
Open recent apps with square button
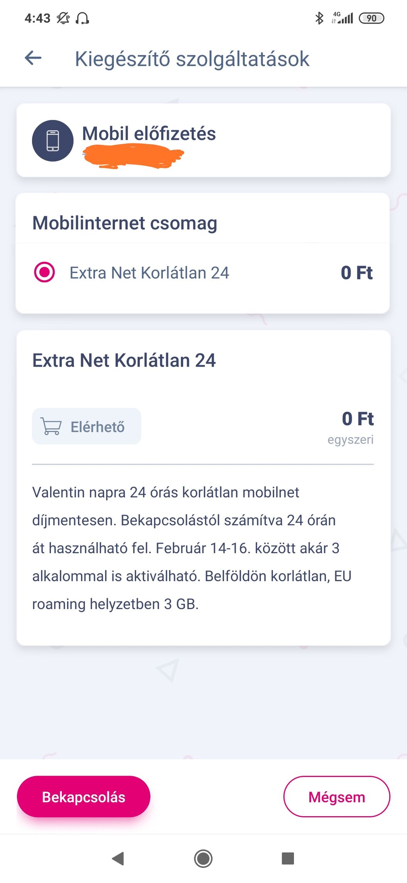[x=288, y=858]
